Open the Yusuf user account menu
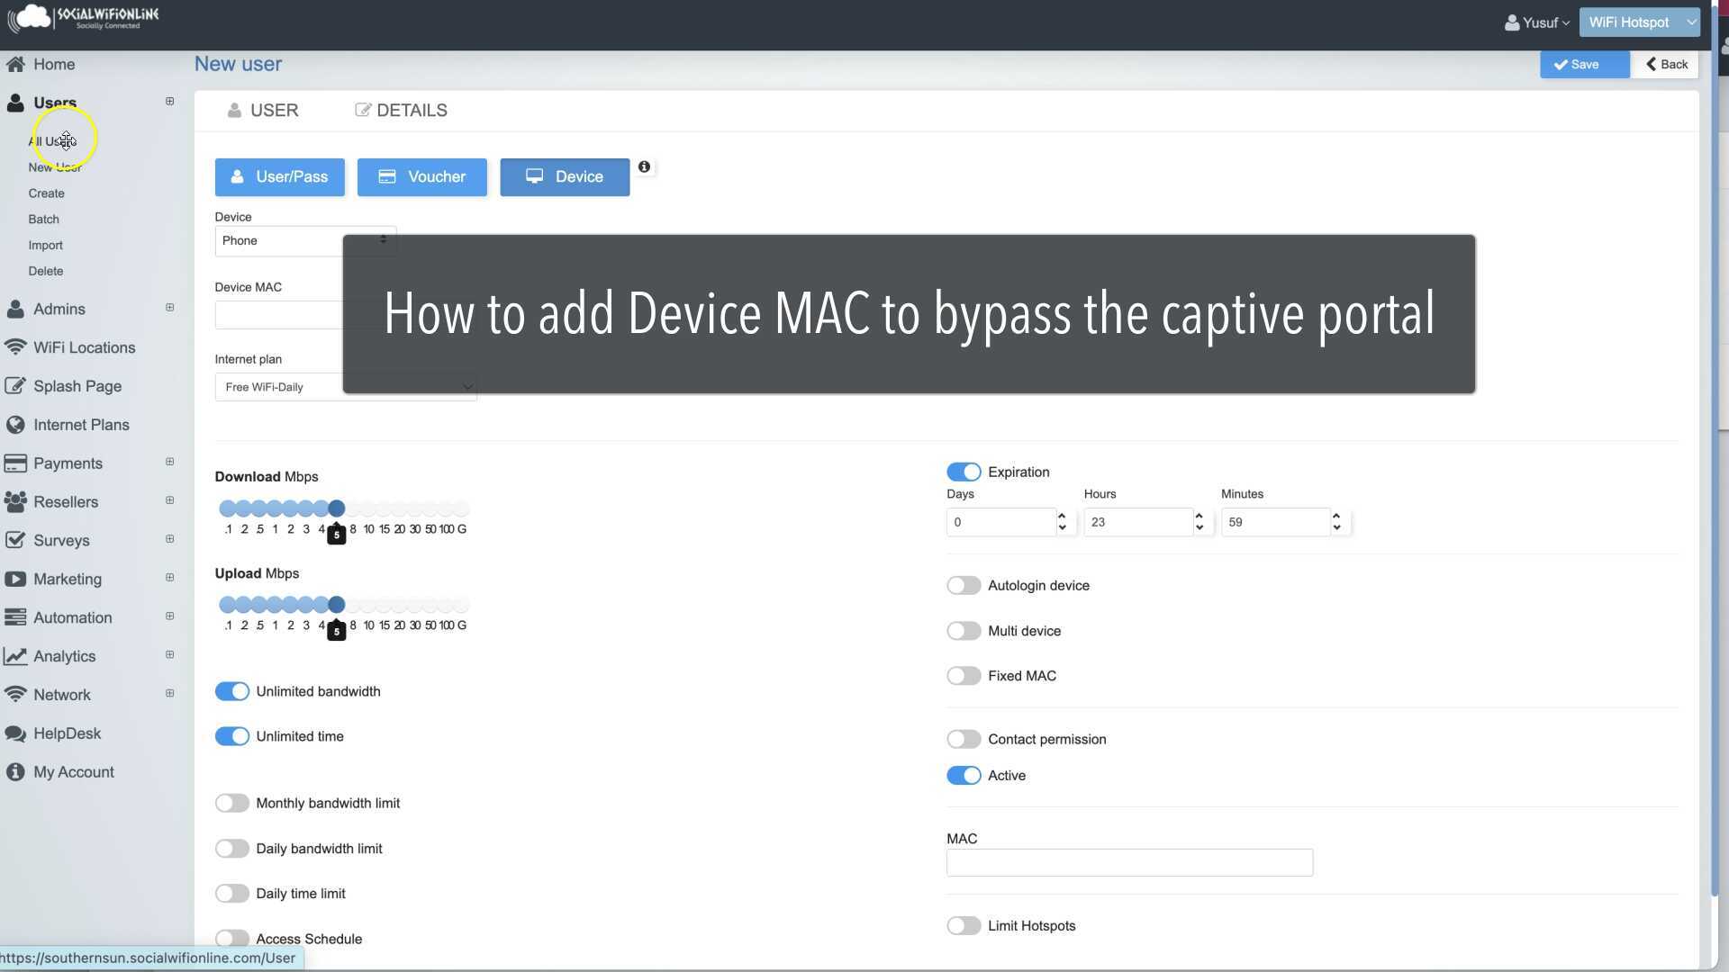Image resolution: width=1729 pixels, height=972 pixels. [1537, 22]
